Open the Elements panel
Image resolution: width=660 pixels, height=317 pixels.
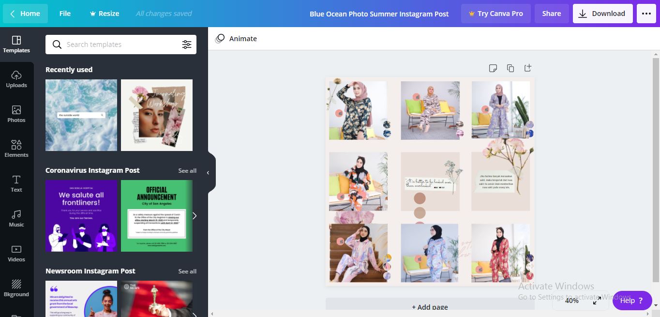[x=16, y=149]
